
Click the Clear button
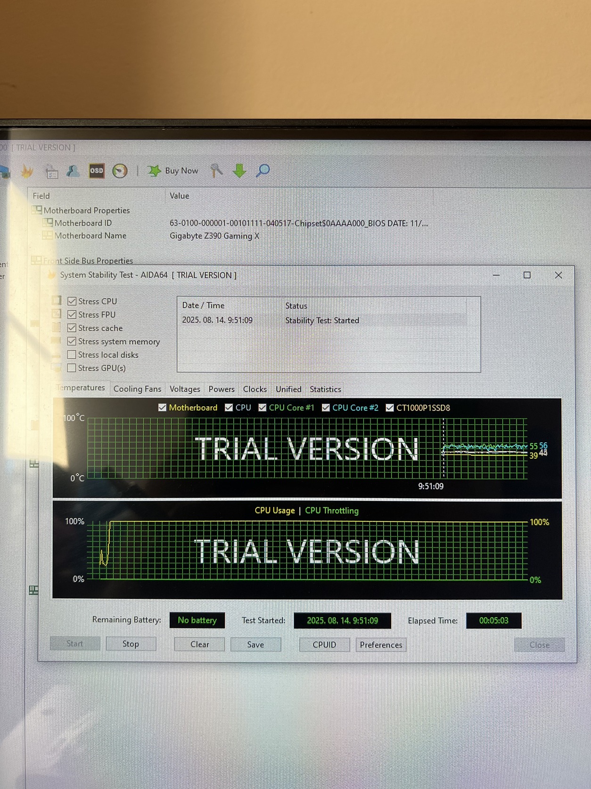pos(199,644)
